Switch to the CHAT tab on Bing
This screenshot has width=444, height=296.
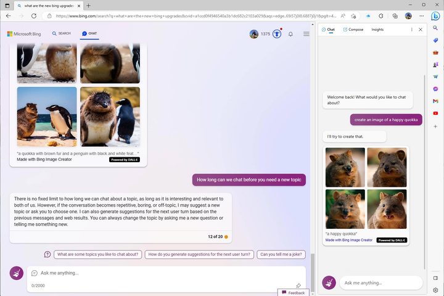(x=89, y=33)
